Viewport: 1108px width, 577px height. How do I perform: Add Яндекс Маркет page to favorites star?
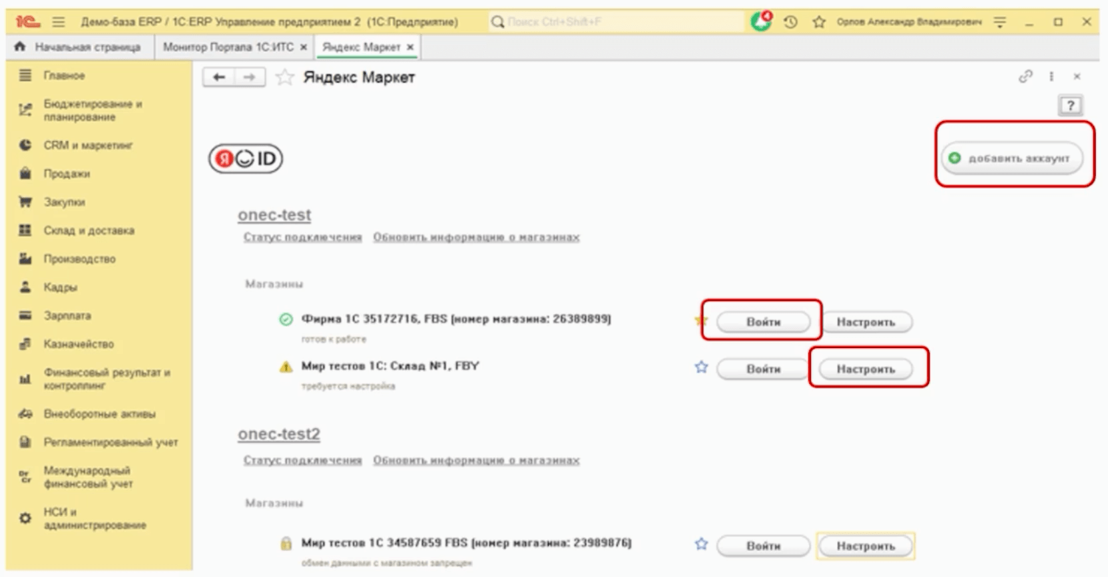point(284,77)
